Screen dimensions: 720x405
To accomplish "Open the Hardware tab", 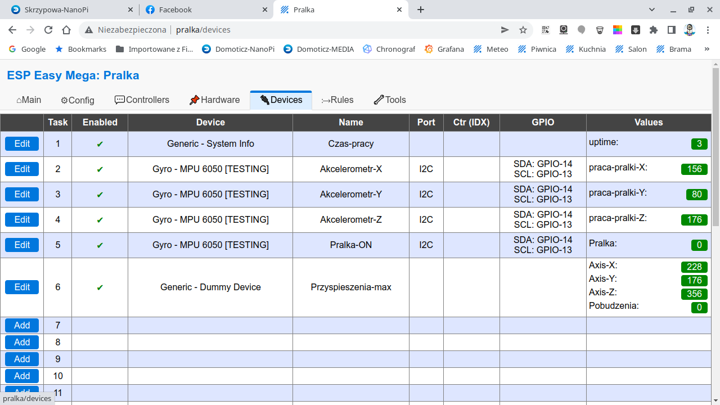I will [x=214, y=100].
